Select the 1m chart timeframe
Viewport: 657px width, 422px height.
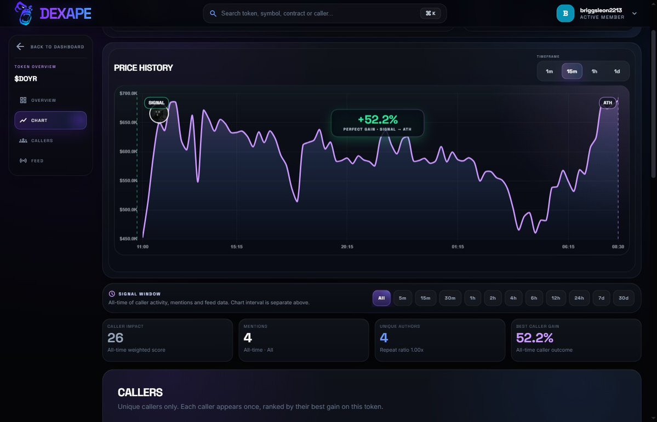click(x=549, y=71)
